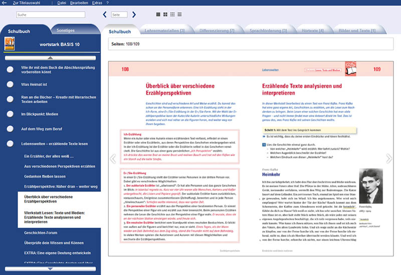Select the Schulbuch sidebar tab
This screenshot has height=275, width=401.
click(19, 31)
